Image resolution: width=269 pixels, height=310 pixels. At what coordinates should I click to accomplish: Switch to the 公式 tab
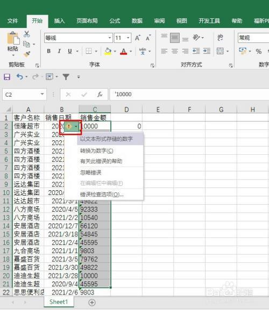pyautogui.click(x=115, y=21)
